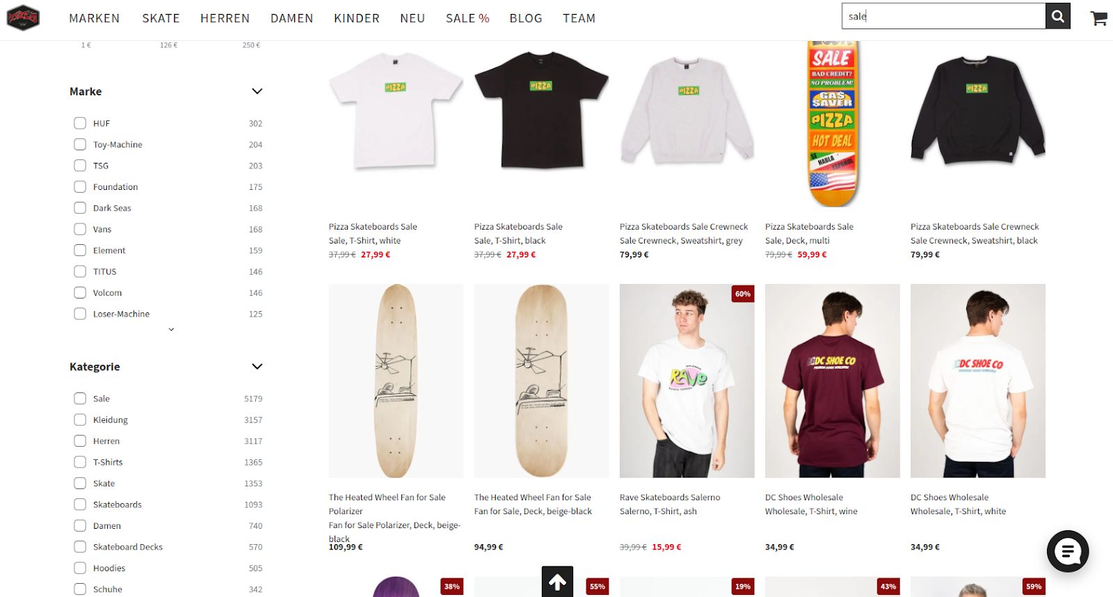Viewport: 1113px width, 597px height.
Task: Tick the T-Shirts category checkbox
Action: point(80,462)
